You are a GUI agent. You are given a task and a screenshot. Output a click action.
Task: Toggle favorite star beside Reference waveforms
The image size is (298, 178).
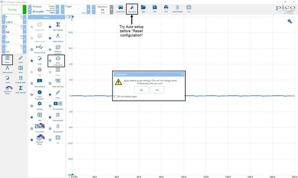click(x=50, y=49)
